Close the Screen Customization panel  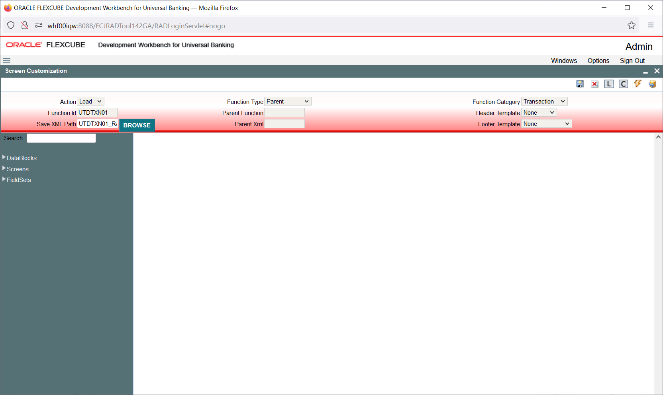pos(657,71)
